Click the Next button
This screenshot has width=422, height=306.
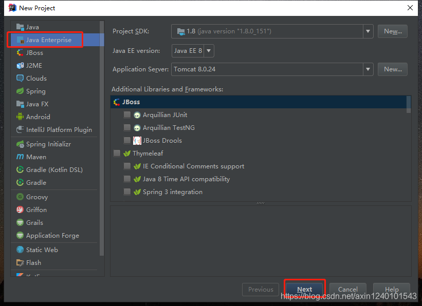[x=304, y=290]
